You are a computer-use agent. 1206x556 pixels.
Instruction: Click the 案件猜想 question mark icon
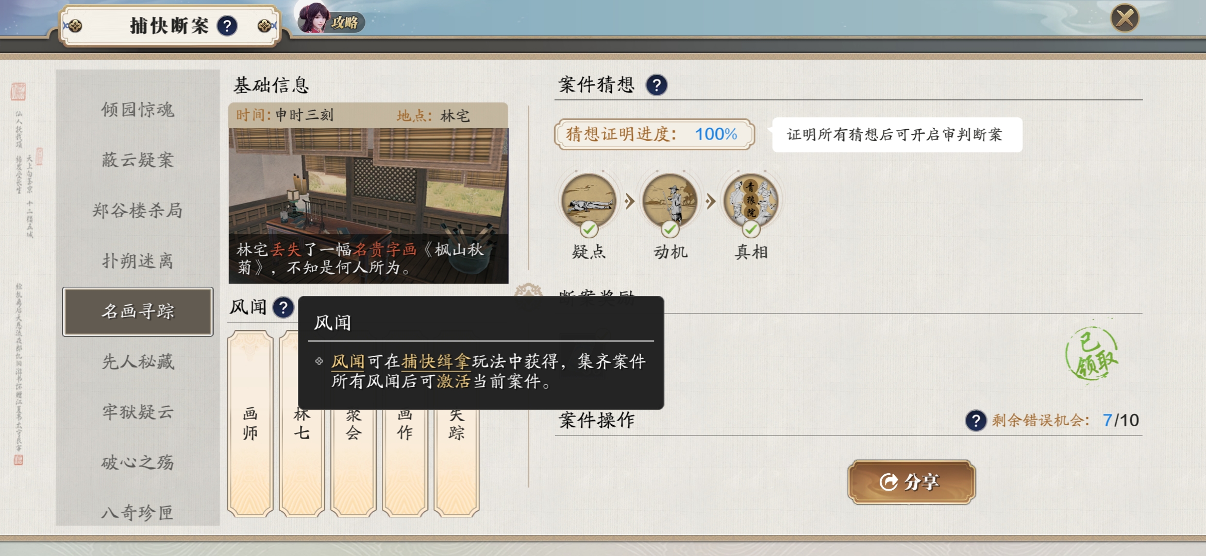coord(657,85)
